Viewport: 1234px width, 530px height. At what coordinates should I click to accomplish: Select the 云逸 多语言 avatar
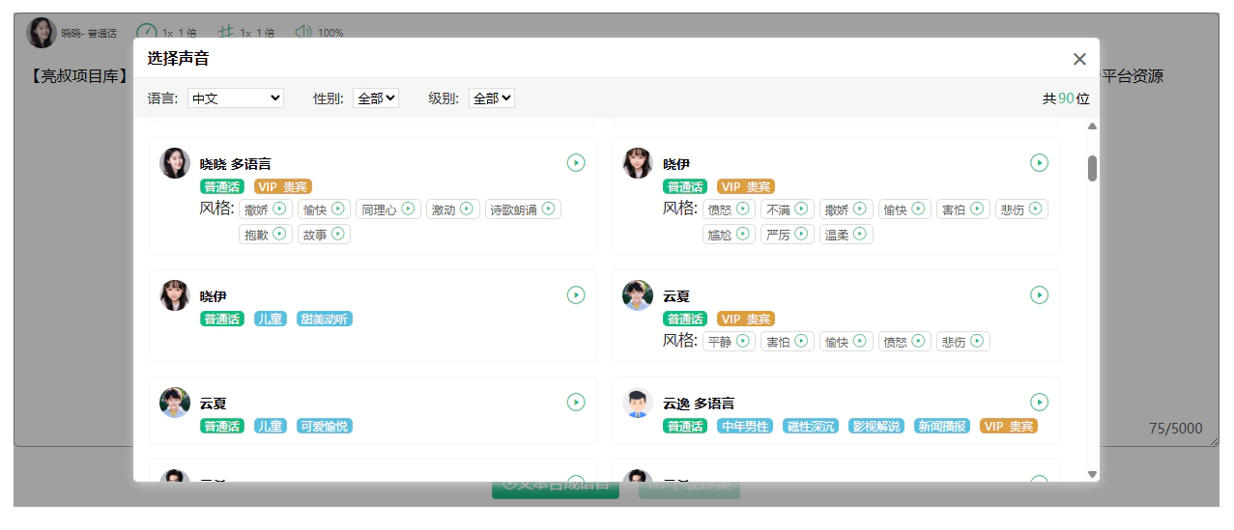tap(638, 403)
